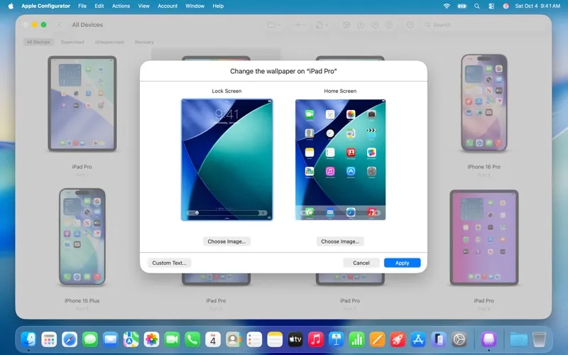Open Keynote from the Dock
The image size is (568, 355).
[336, 340]
